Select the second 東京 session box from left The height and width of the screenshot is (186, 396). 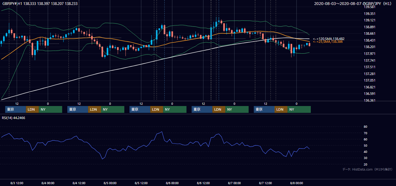pos(78,109)
